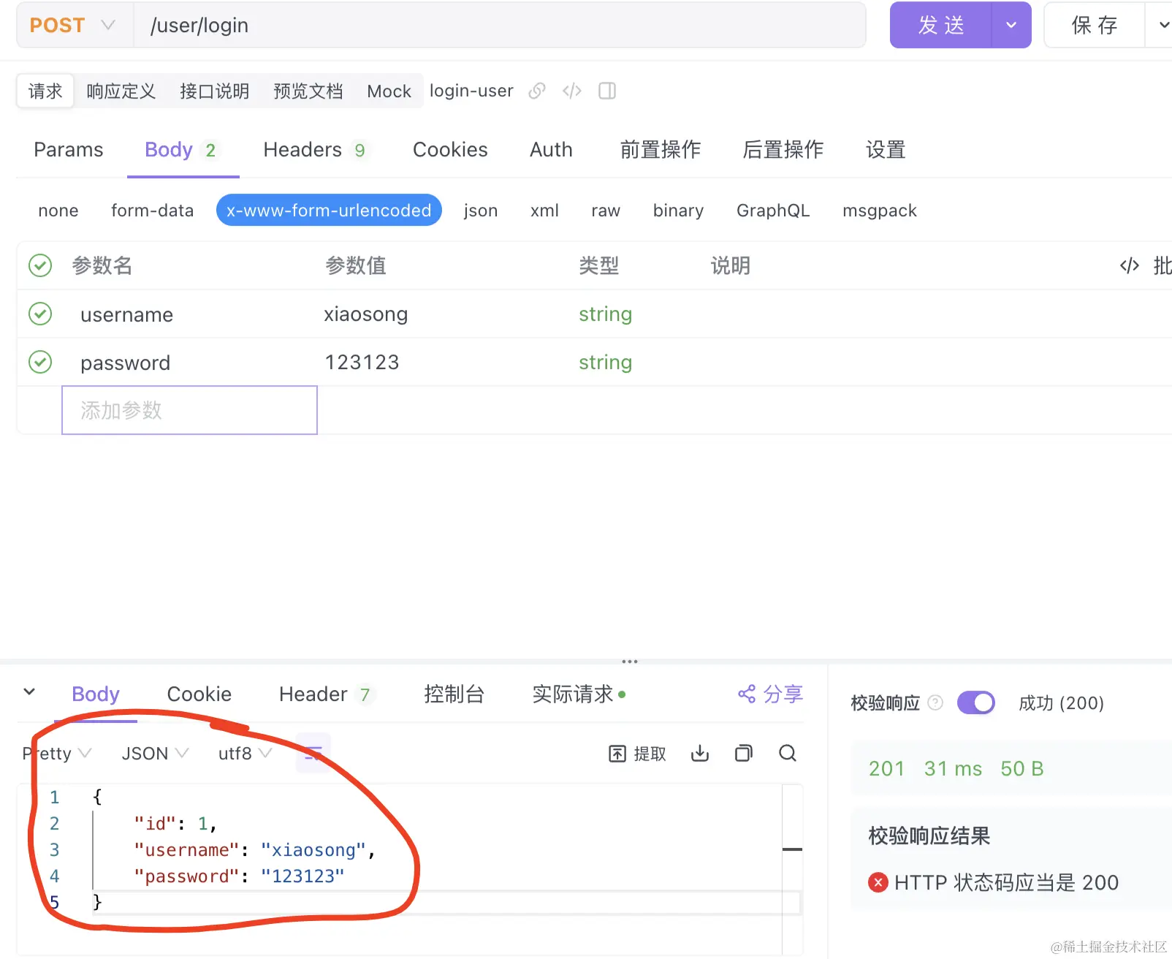Switch to the 响应定义 tab
Screen dimensions: 1172x959
(121, 91)
